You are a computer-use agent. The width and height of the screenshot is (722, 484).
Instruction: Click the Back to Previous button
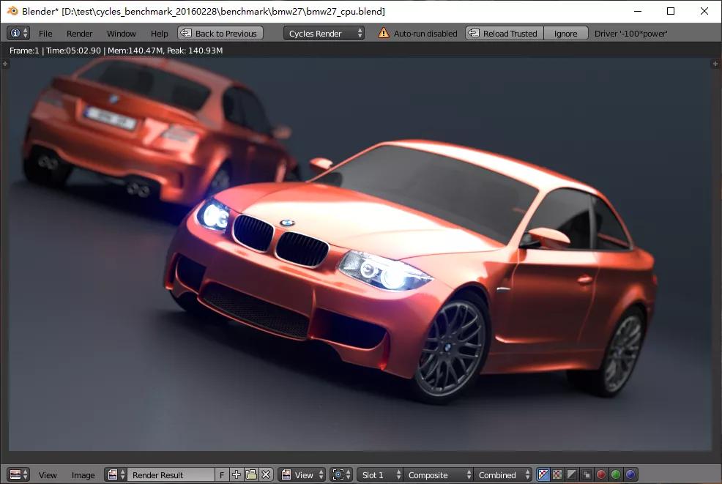point(220,33)
